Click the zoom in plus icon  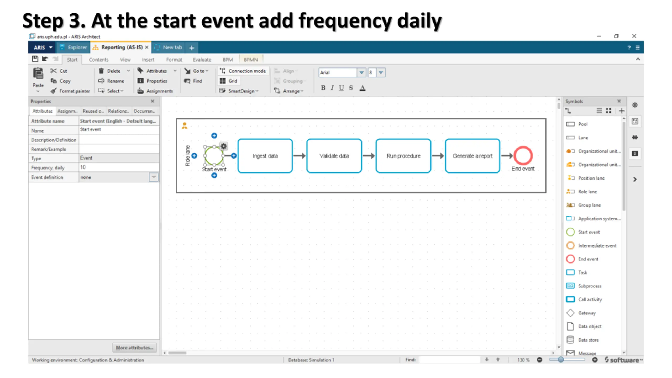click(x=595, y=360)
